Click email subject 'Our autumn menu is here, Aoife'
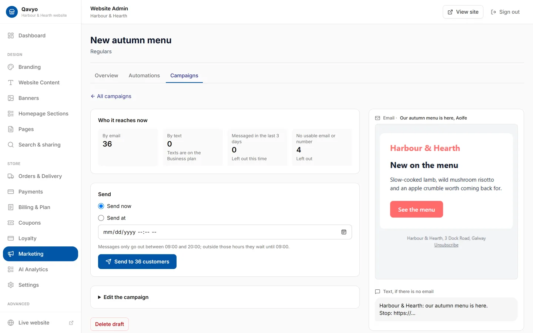 click(433, 118)
